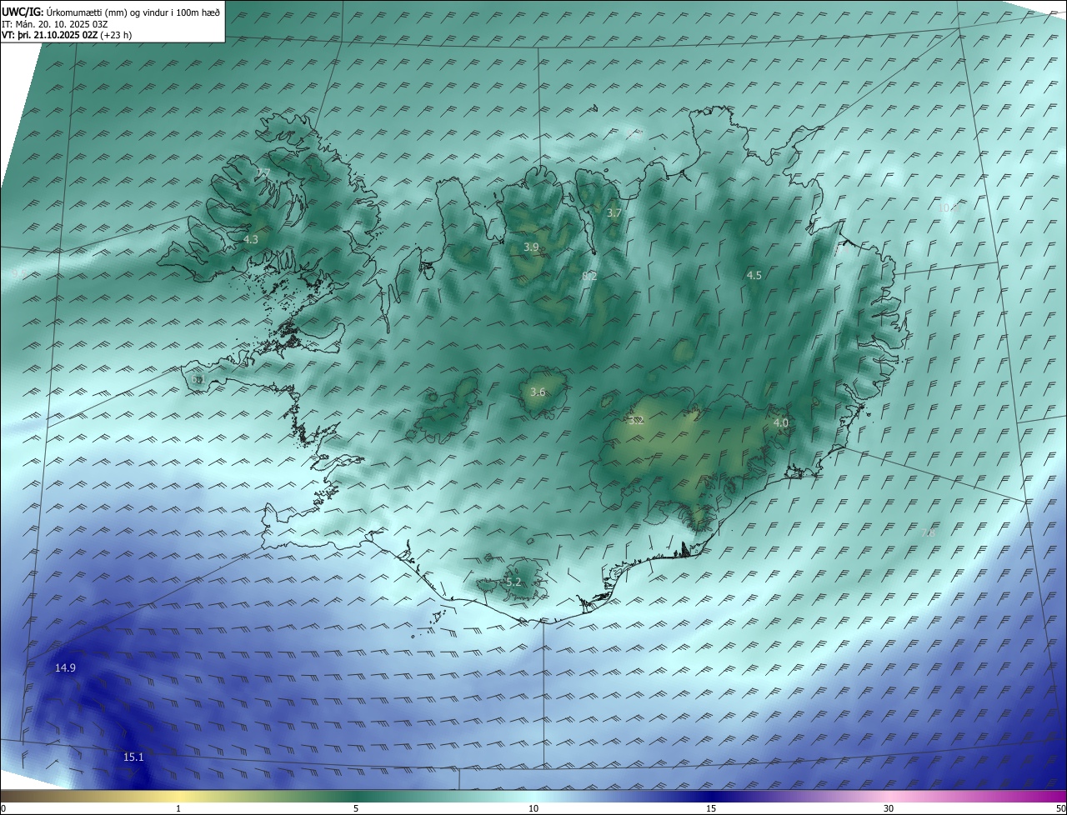Click the 7.8 value off the southeast coast
The image size is (1067, 815).
coord(930,532)
